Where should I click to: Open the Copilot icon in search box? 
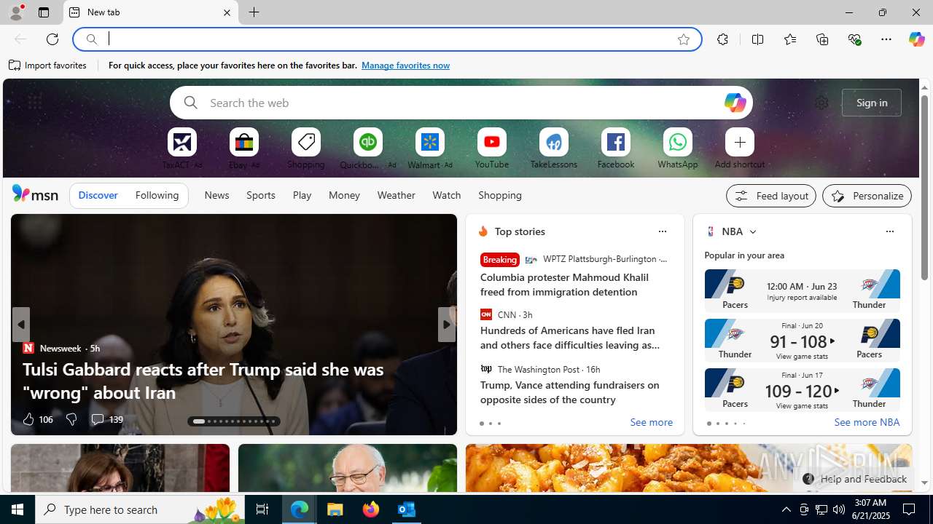735,103
